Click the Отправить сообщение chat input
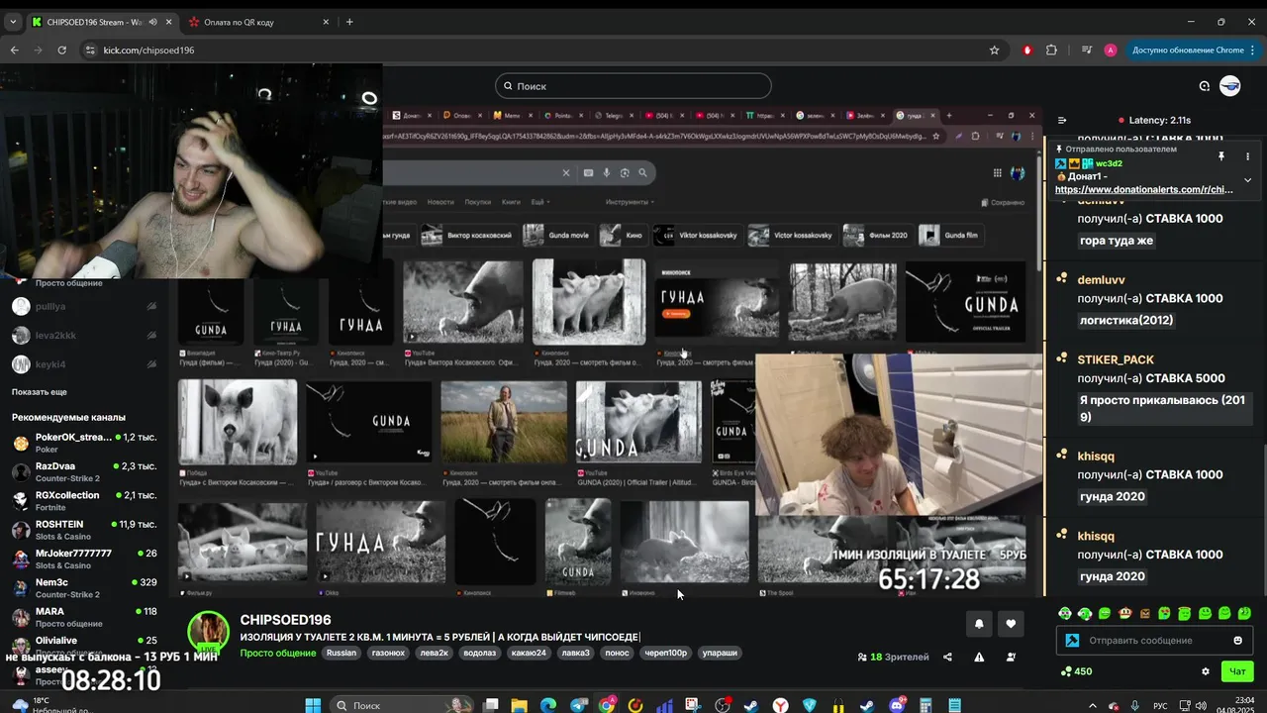 tap(1154, 641)
